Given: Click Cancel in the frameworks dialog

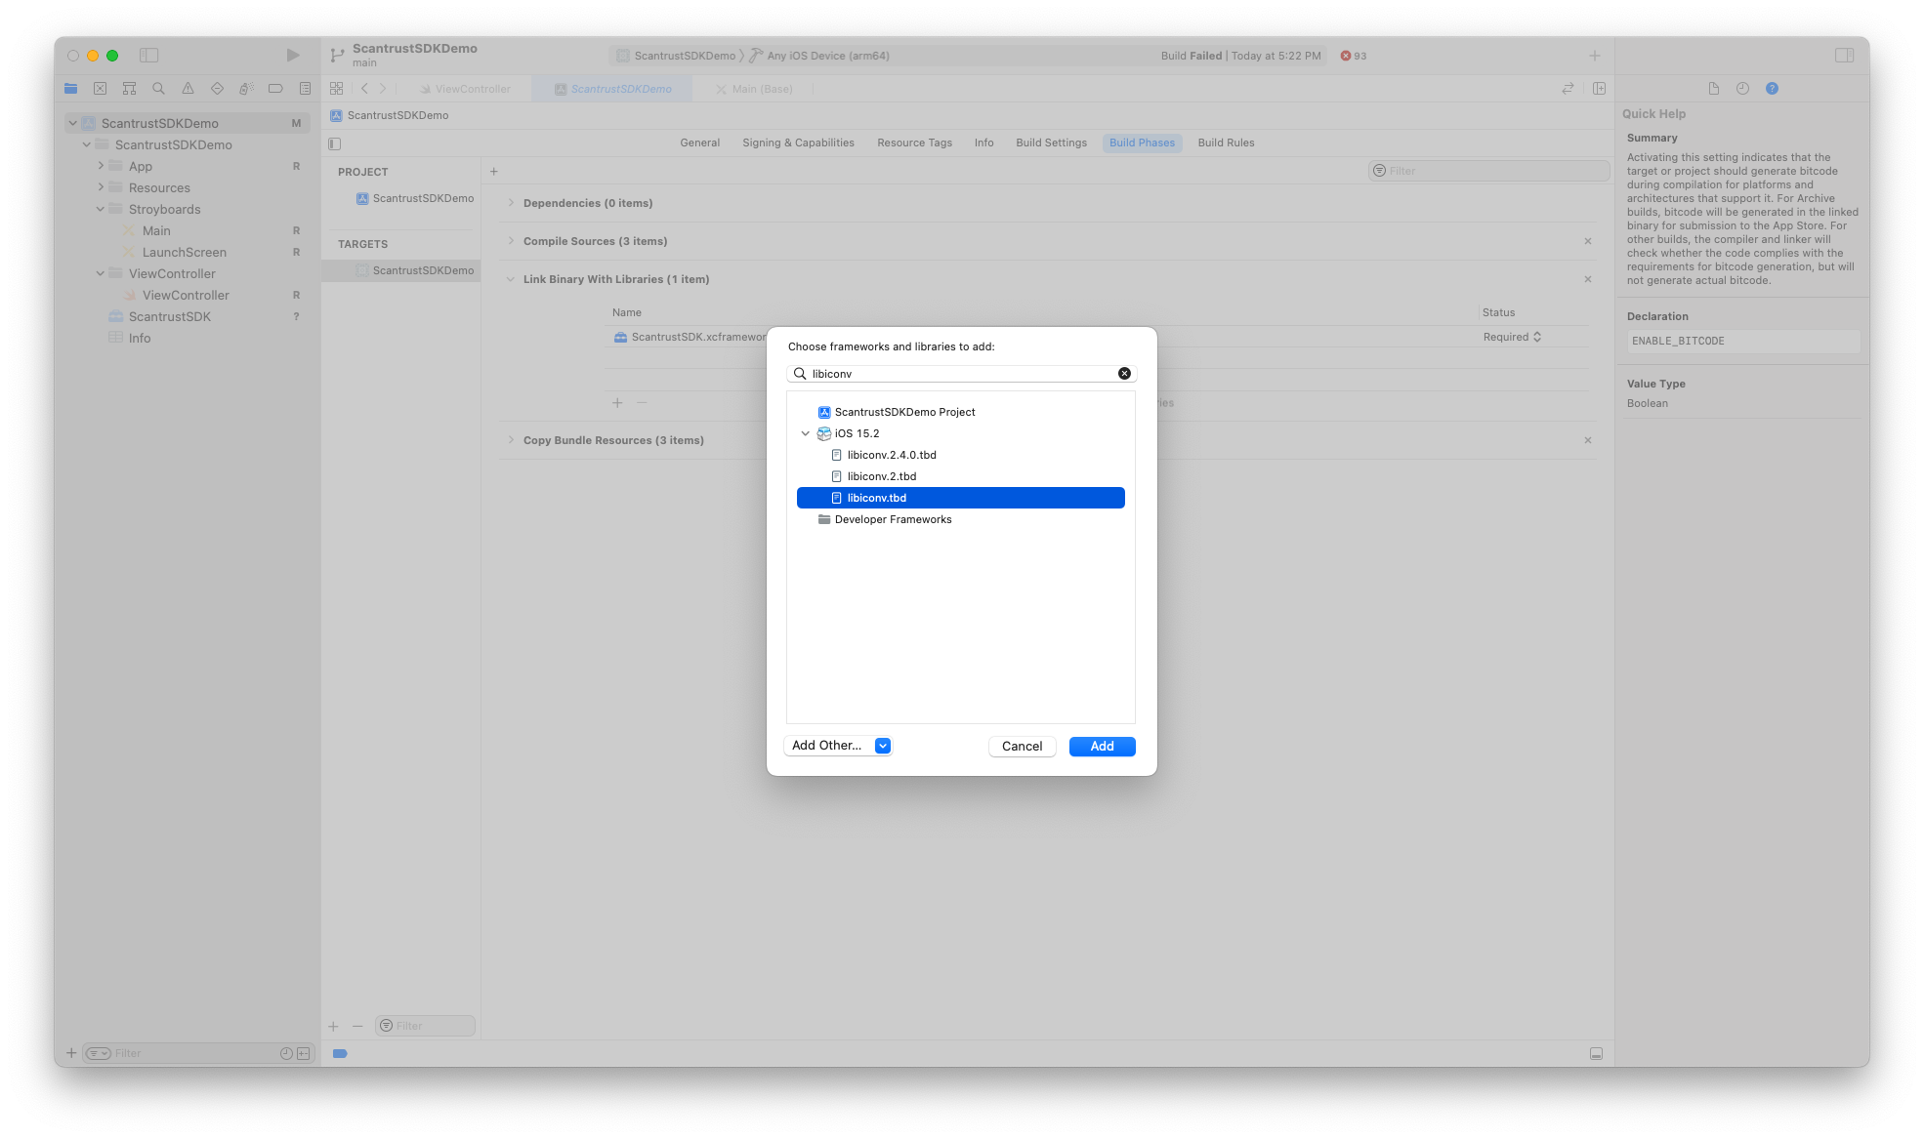Looking at the screenshot, I should tap(1022, 747).
